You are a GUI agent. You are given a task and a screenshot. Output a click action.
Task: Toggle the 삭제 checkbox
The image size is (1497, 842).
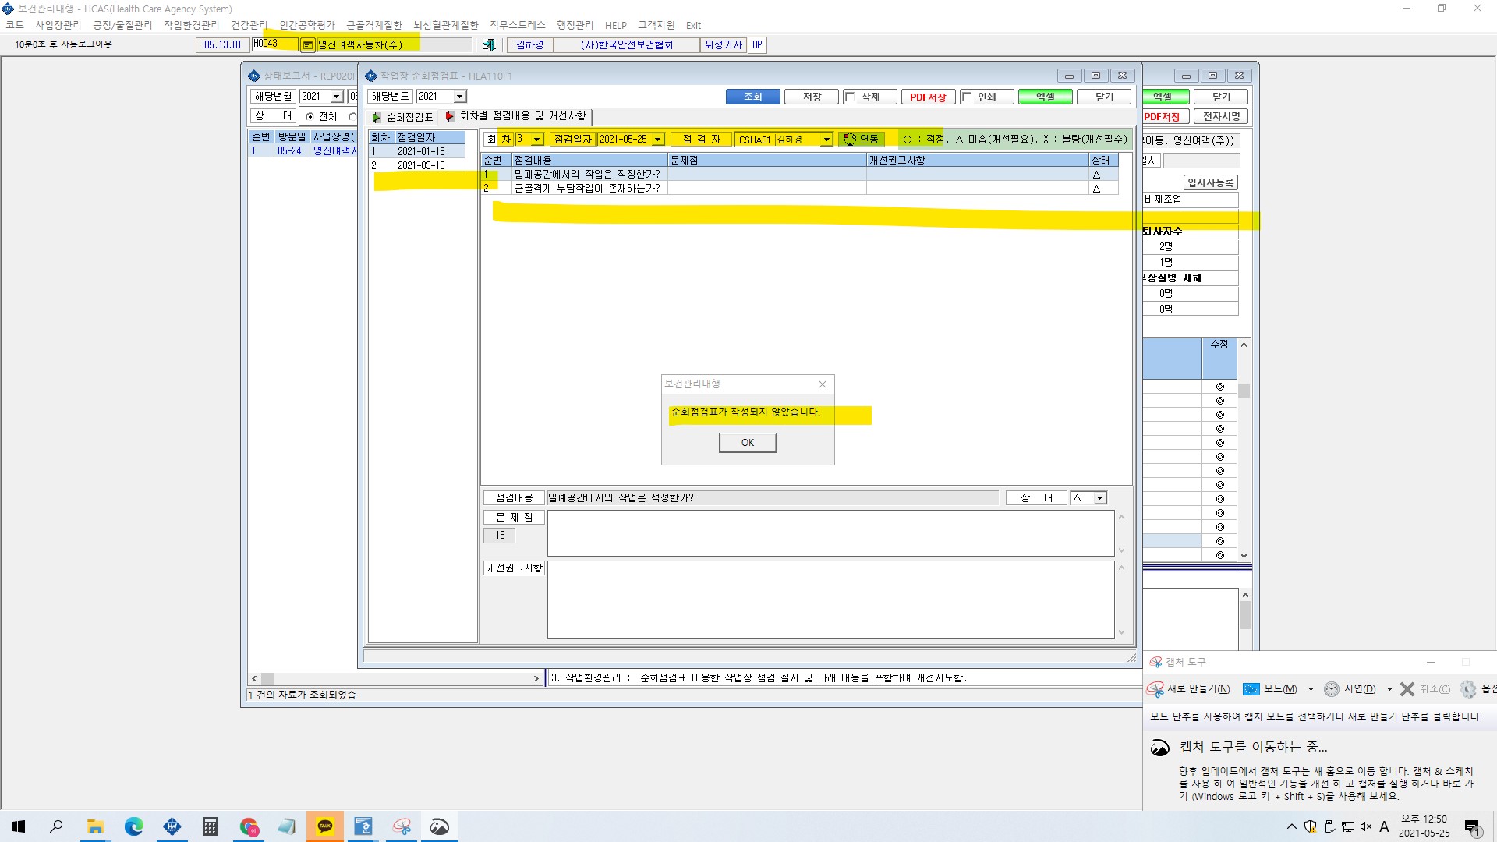(x=851, y=97)
